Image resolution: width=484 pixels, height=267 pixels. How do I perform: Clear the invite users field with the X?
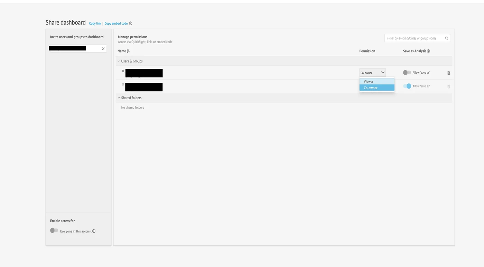pos(103,49)
